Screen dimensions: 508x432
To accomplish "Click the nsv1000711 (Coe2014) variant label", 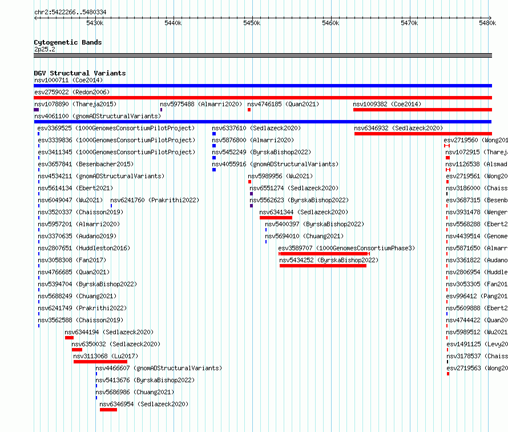I will click(68, 80).
